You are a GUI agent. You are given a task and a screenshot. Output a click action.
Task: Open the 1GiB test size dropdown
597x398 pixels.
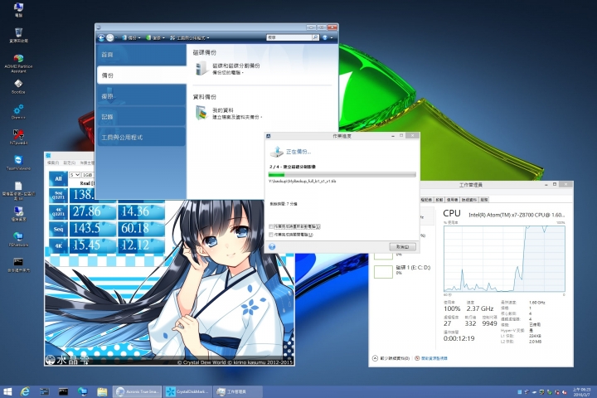(x=88, y=175)
